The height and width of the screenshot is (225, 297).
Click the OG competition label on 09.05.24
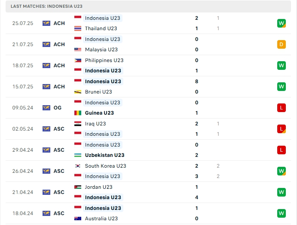(x=58, y=108)
